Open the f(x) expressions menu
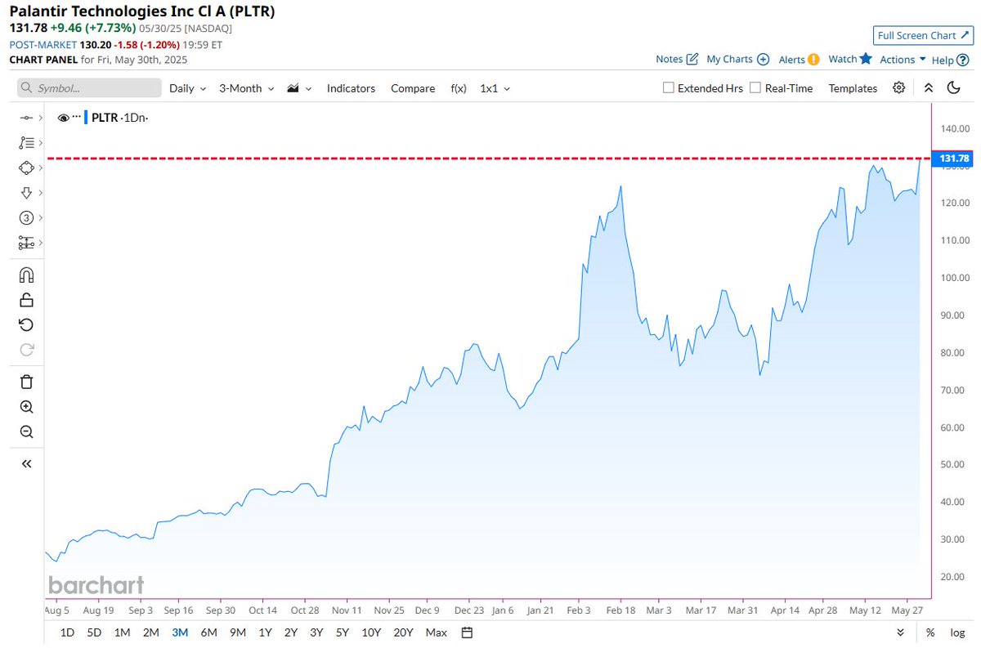The height and width of the screenshot is (648, 981). pos(459,88)
